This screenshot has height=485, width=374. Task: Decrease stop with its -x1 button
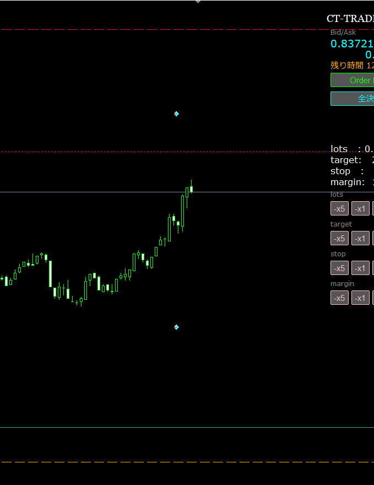tap(360, 268)
